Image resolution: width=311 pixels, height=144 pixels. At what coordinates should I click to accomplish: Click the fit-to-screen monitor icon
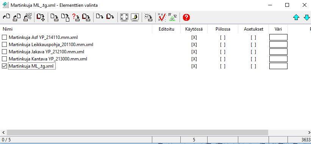pyautogui.click(x=124, y=17)
